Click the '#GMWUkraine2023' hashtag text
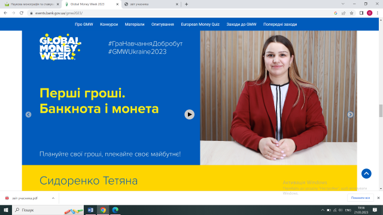 tap(137, 52)
